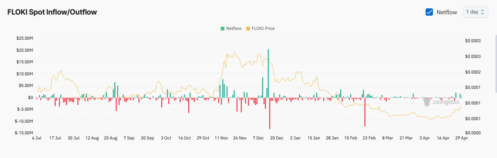This screenshot has height=158, width=497.
Task: Click the 16 Apr date label
Action: [x=443, y=138]
